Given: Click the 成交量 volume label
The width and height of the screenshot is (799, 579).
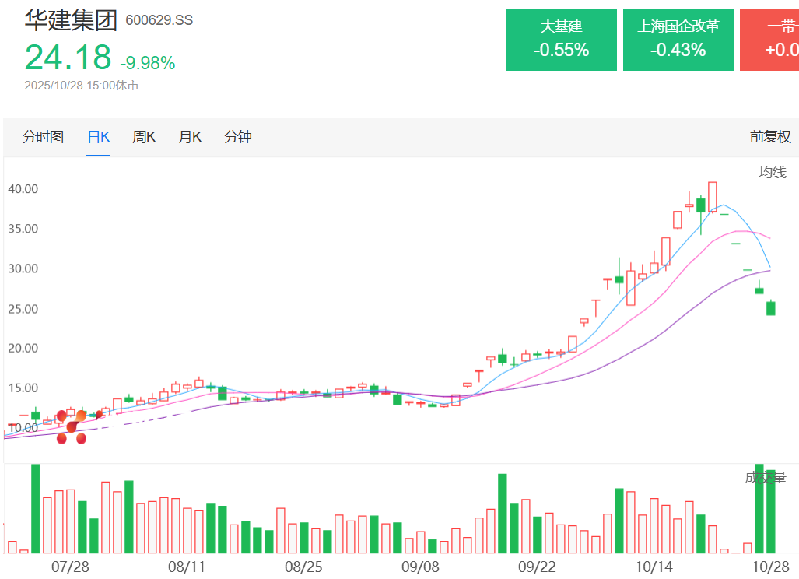Looking at the screenshot, I should tap(766, 478).
